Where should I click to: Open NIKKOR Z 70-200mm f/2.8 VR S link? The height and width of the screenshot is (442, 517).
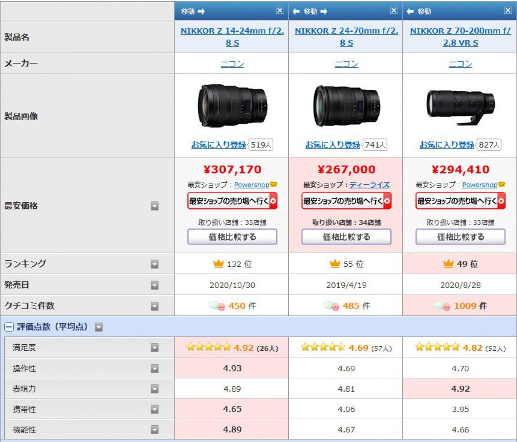460,37
